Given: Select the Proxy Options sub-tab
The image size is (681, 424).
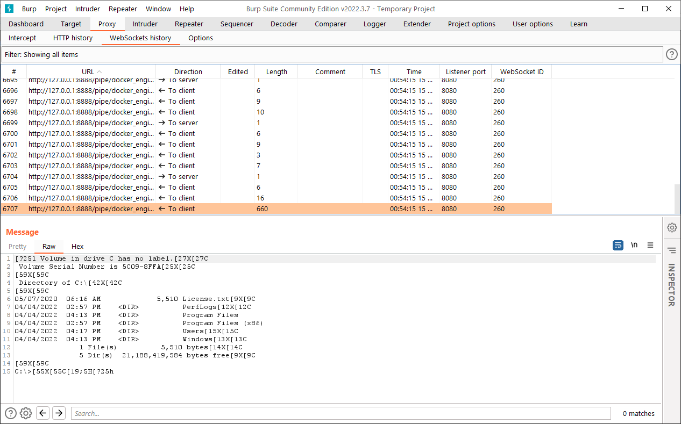Looking at the screenshot, I should 200,38.
